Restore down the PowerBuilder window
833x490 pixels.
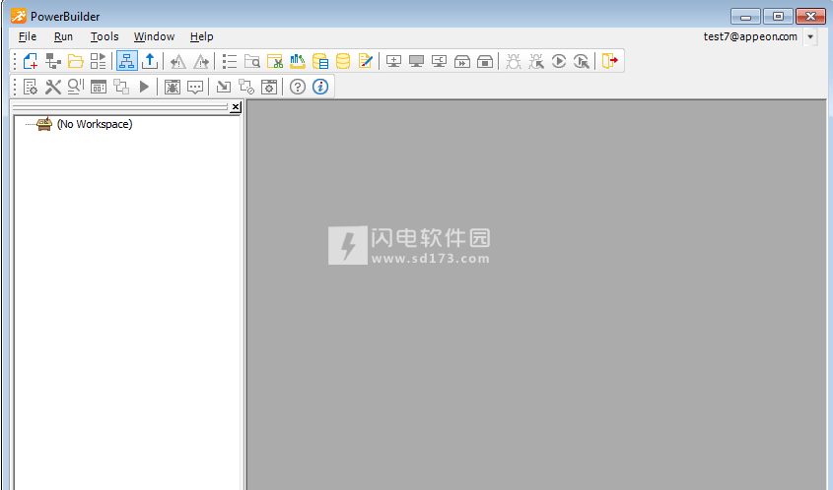pos(778,17)
